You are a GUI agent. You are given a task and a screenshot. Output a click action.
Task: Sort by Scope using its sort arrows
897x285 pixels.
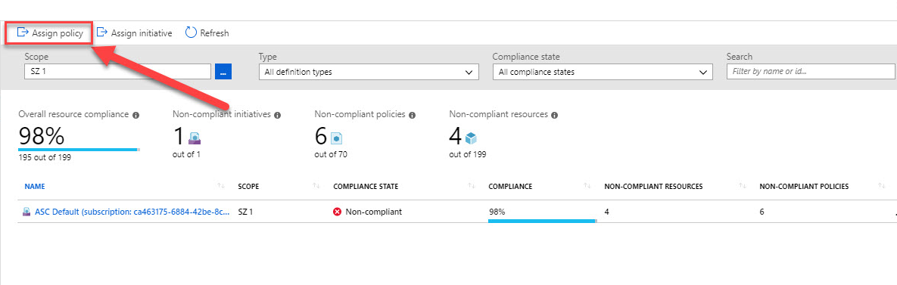(316, 186)
